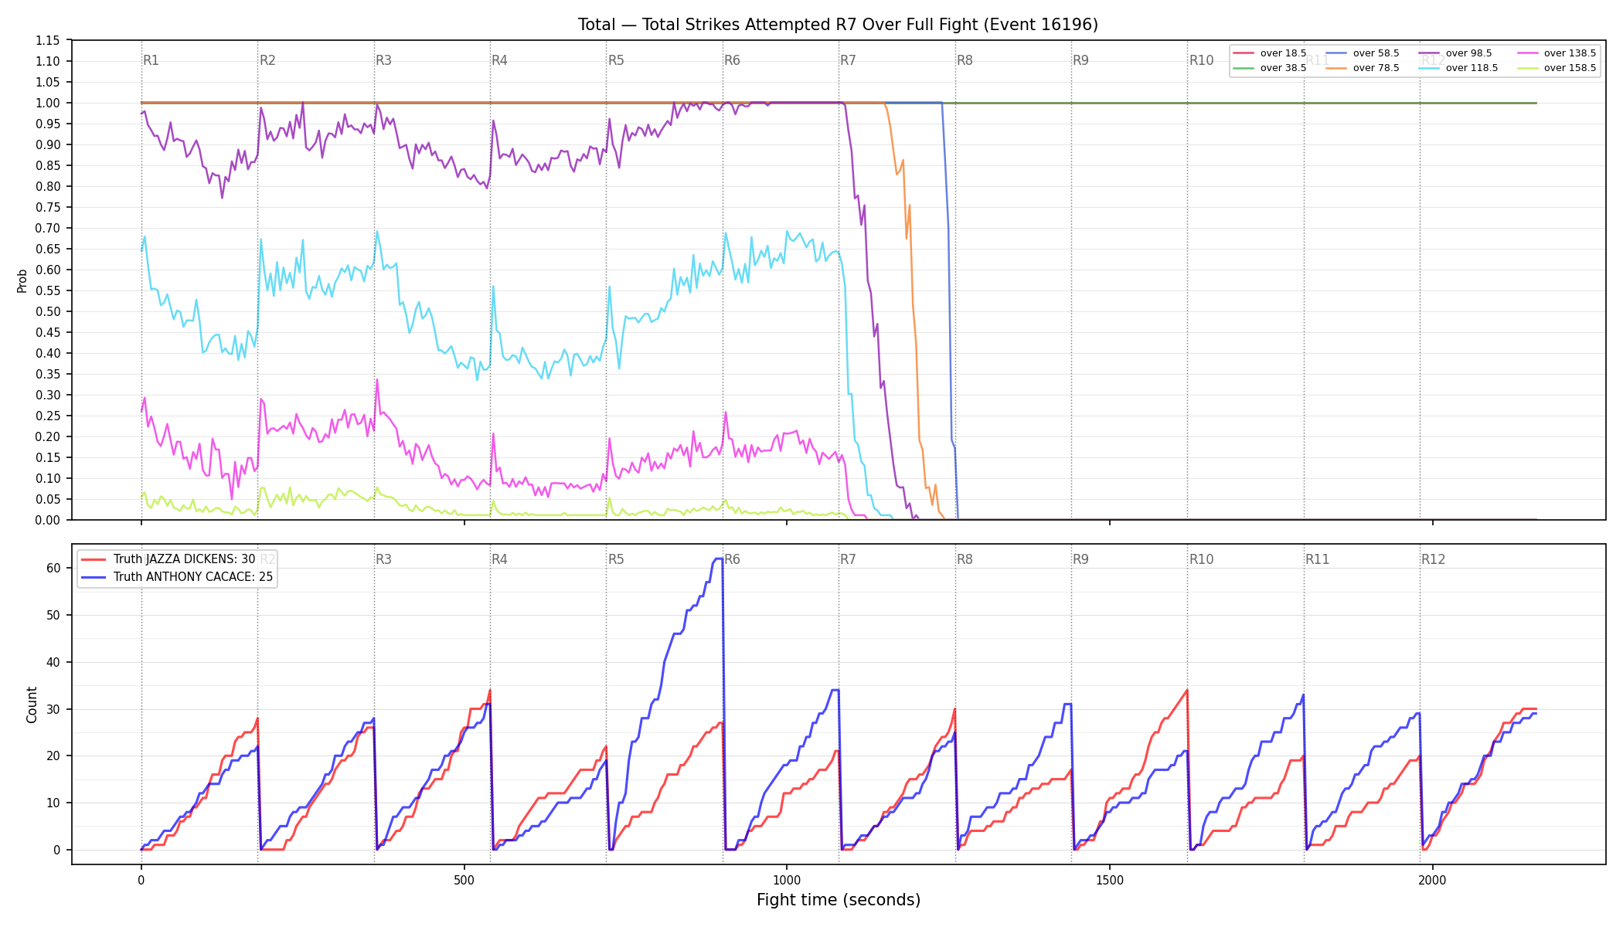Click the R10 round label in the Count chart
Screen dimensions: 1623x927
[x=1201, y=559]
